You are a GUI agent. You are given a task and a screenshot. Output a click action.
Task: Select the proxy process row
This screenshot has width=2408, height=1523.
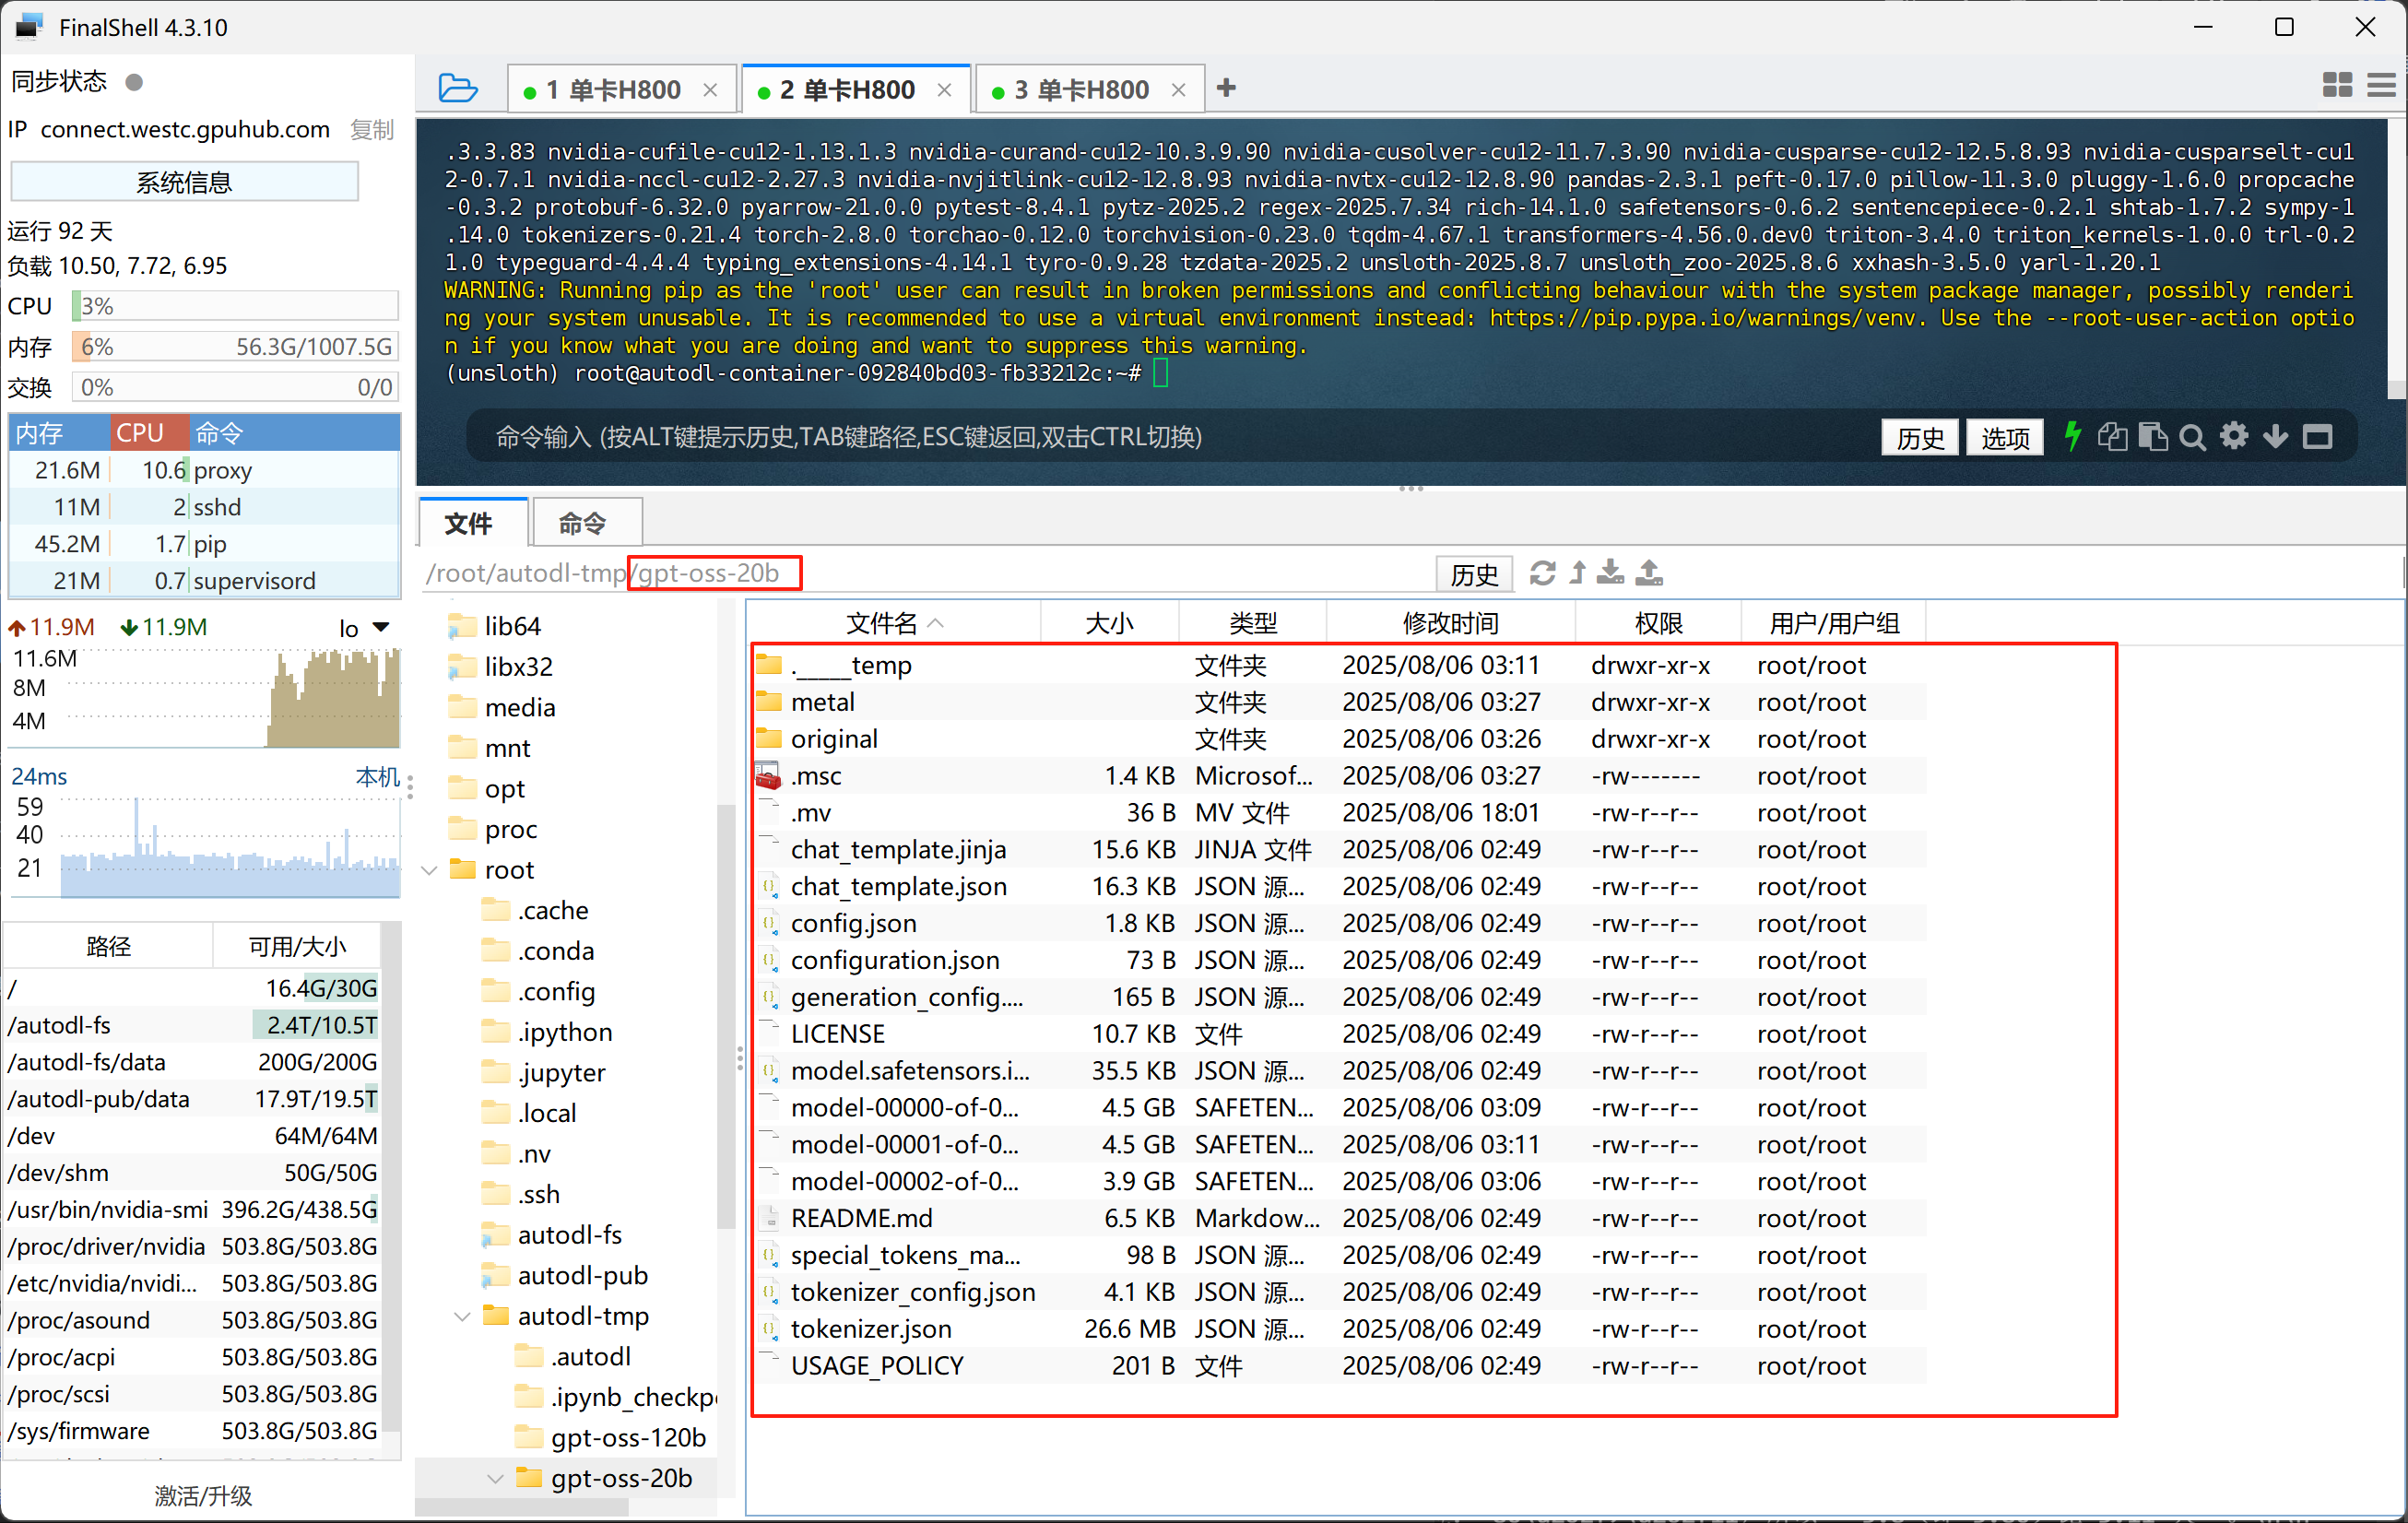204,470
